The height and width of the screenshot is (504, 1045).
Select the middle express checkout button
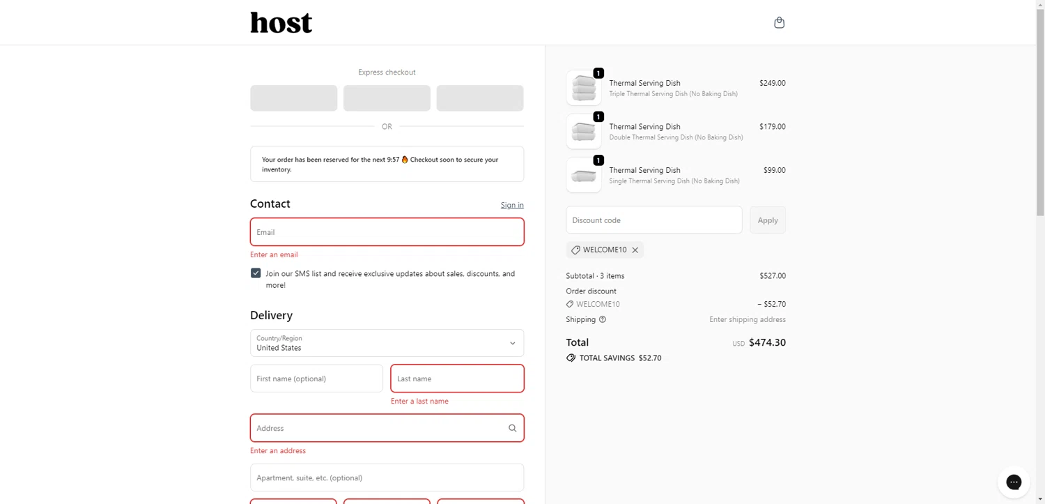pos(387,98)
